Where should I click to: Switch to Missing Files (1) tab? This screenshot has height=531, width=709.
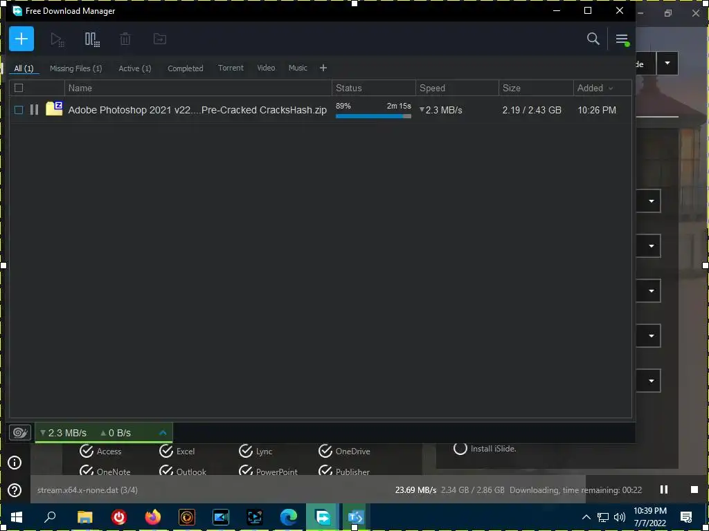(75, 68)
